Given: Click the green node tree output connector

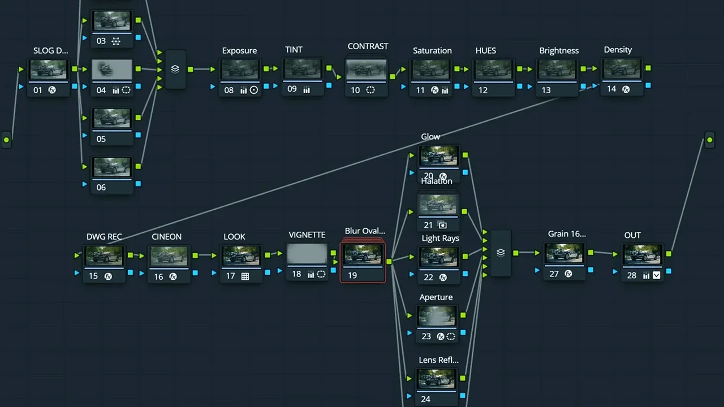Looking at the screenshot, I should point(710,139).
